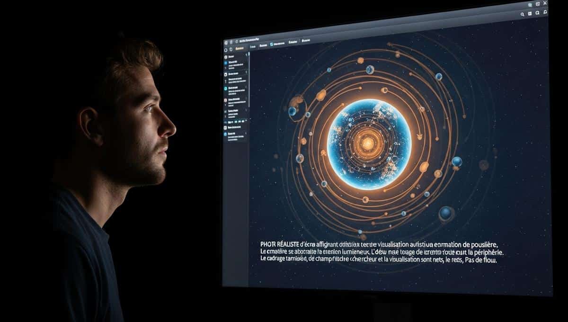Click the blue icon on the second sidebar entry
The image size is (568, 322).
pos(225,62)
